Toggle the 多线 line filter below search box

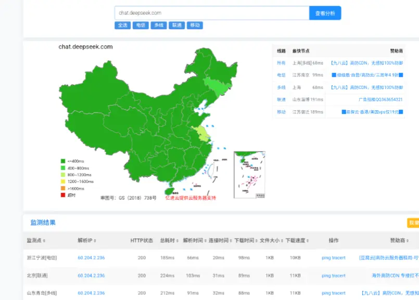159,25
